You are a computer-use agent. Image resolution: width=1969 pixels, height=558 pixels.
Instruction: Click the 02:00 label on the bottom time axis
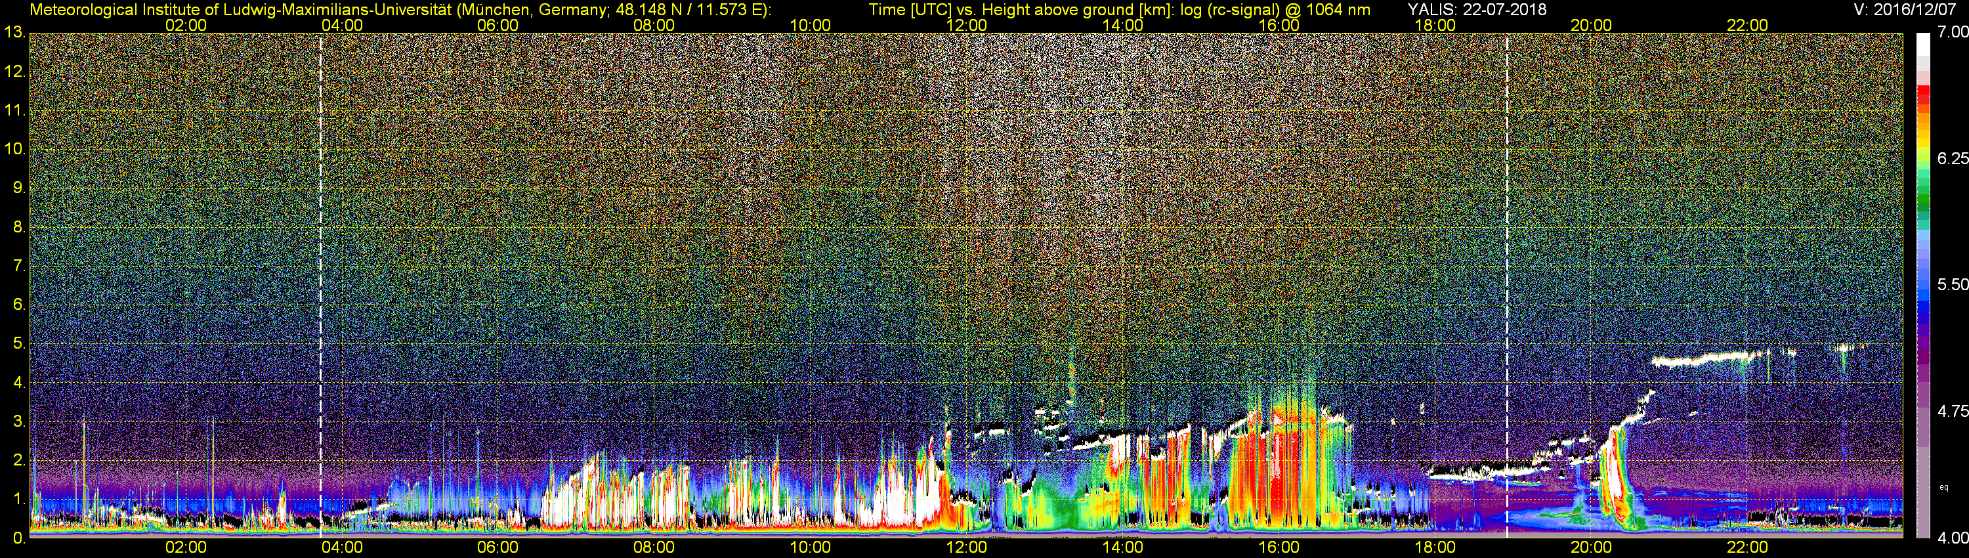click(186, 547)
